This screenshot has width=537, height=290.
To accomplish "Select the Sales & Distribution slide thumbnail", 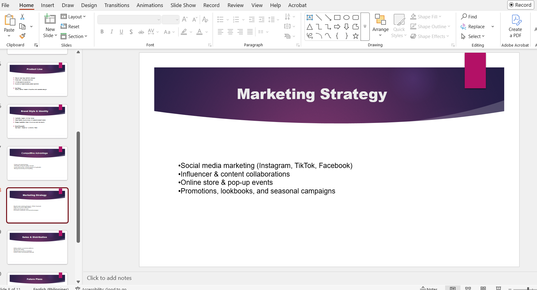I will [x=37, y=247].
